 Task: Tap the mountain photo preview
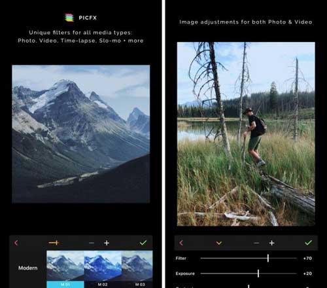pyautogui.click(x=81, y=134)
